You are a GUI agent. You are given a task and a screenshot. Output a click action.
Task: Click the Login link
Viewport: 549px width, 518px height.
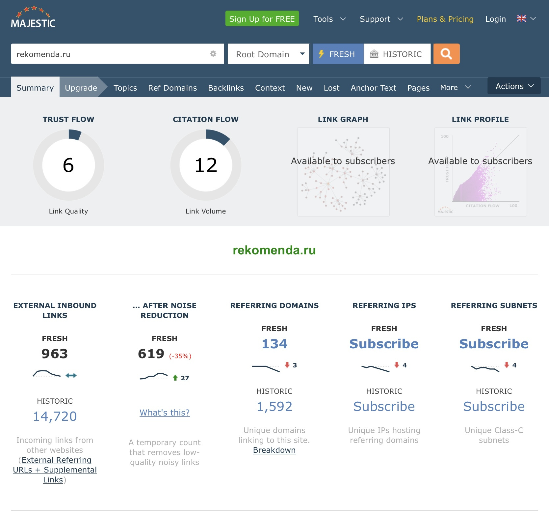495,19
